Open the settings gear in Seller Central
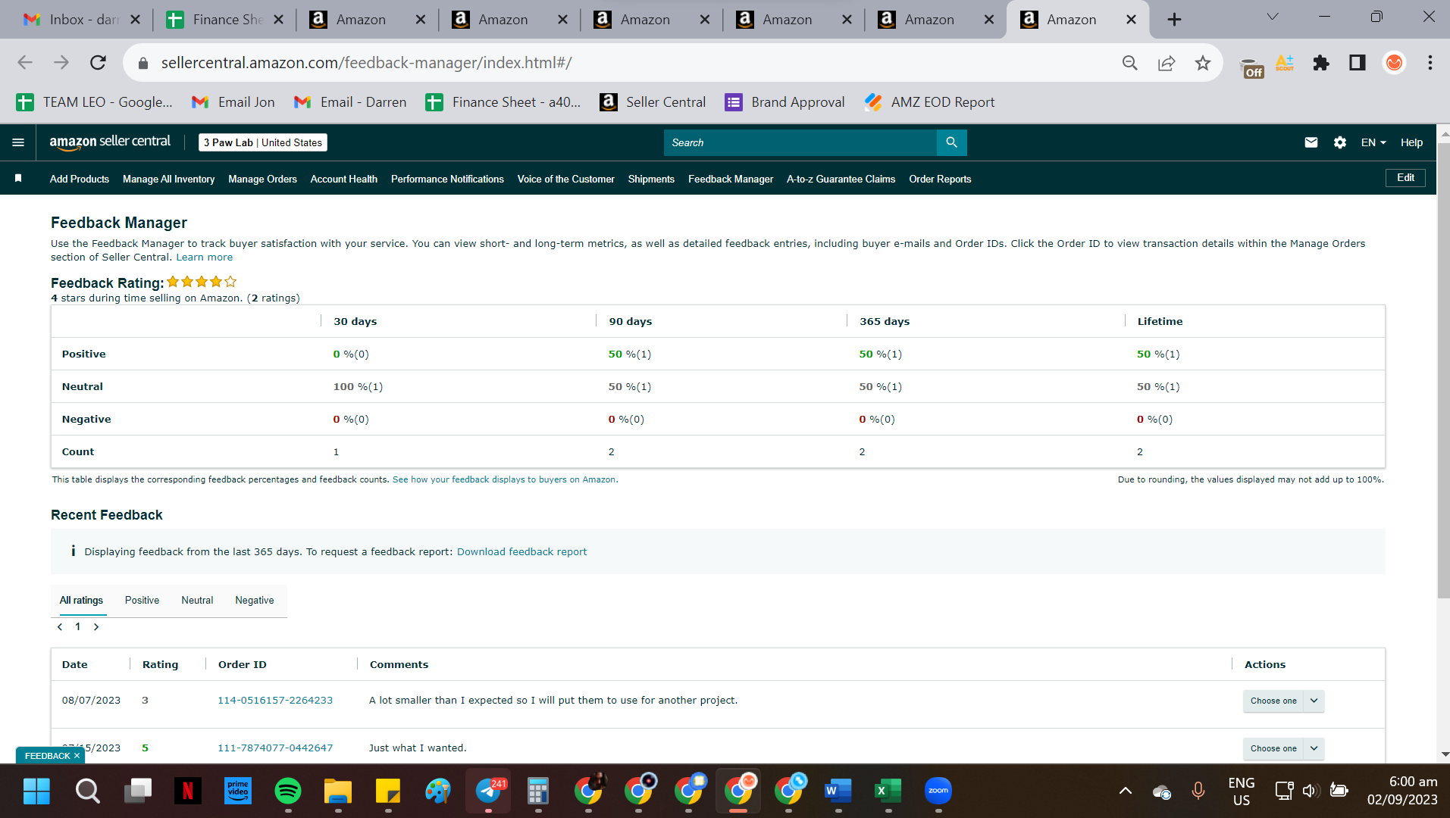The image size is (1450, 818). 1340,142
